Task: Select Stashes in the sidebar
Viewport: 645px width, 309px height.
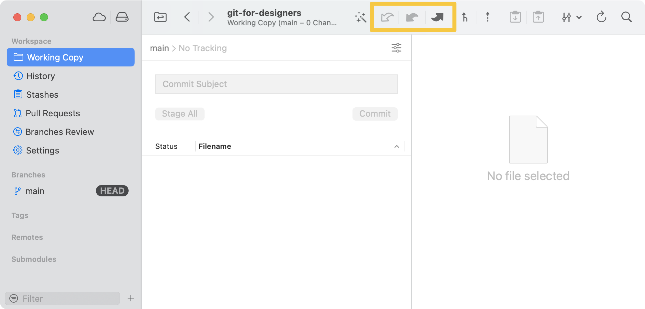Action: tap(42, 95)
